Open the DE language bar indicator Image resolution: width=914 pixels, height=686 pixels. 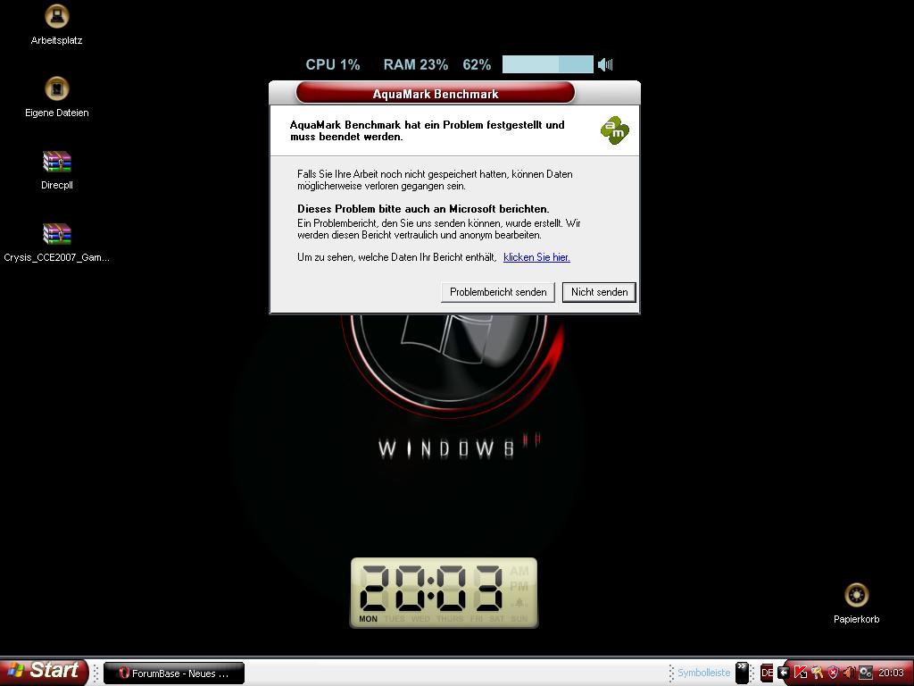click(x=767, y=673)
